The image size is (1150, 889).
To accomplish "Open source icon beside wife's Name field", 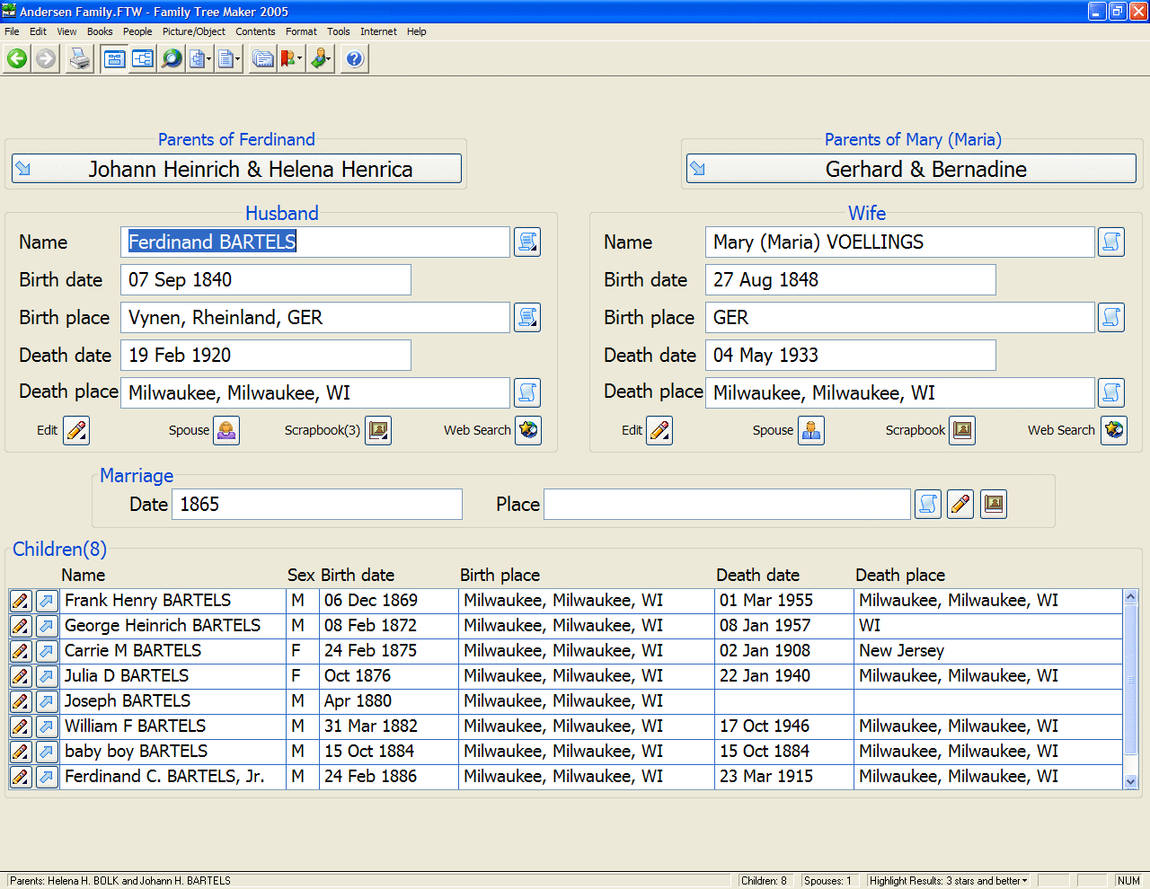I will (1111, 242).
